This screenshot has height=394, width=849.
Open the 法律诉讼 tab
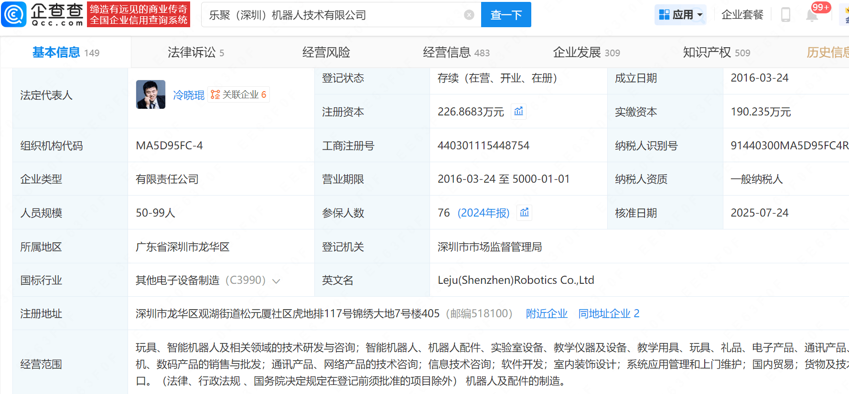(196, 52)
